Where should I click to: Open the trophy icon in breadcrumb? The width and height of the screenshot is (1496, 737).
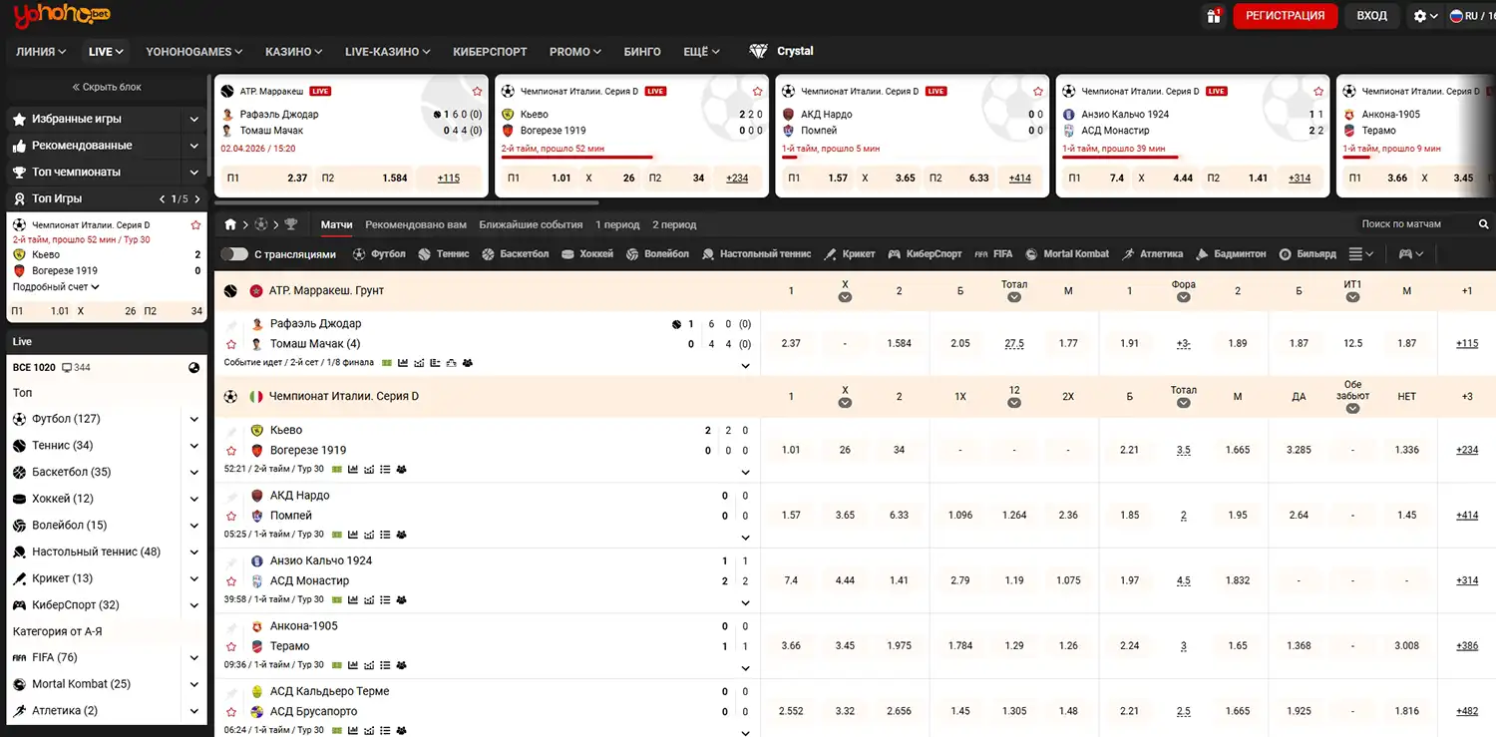tap(291, 224)
